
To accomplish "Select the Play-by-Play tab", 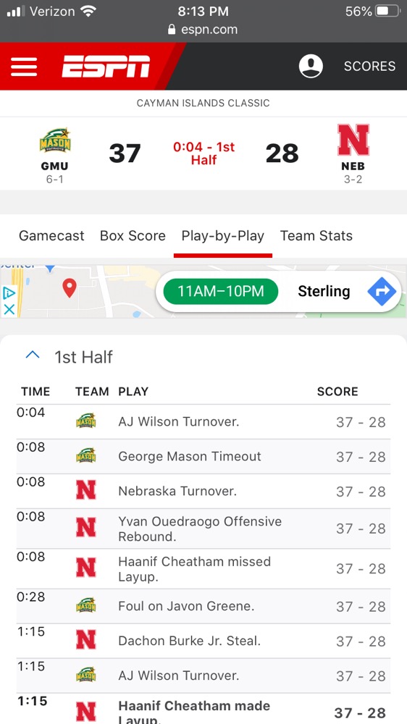I will point(222,236).
